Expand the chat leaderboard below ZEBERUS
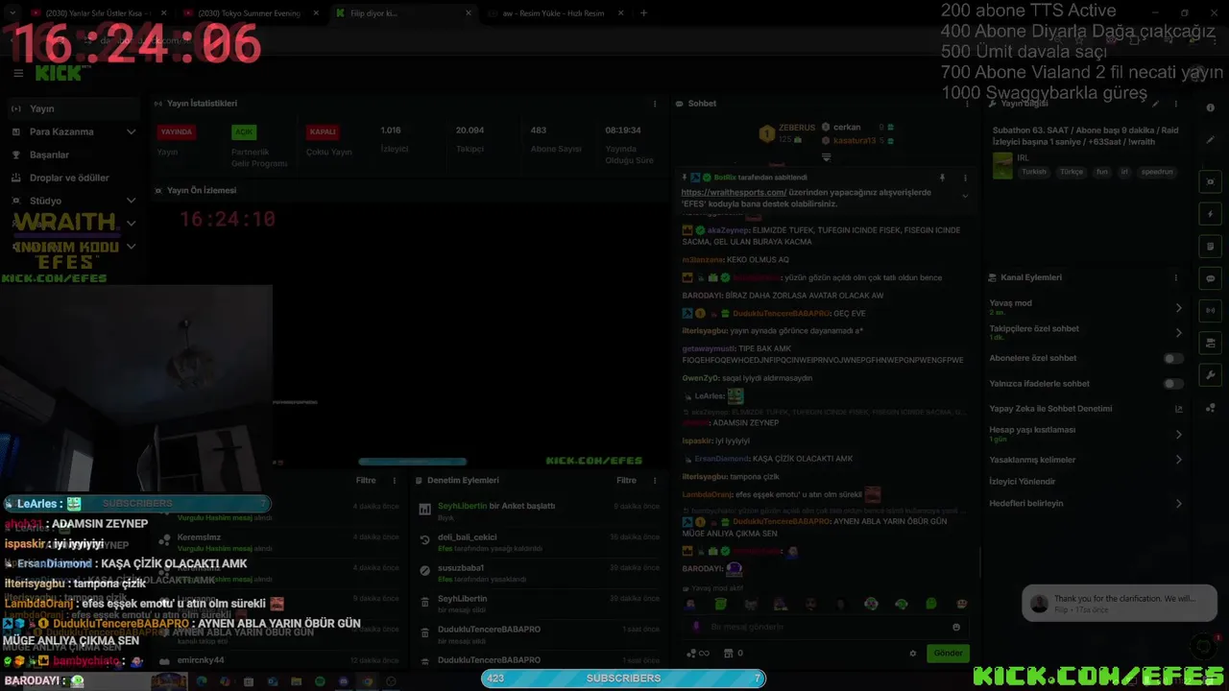Viewport: 1229px width, 691px height. [x=826, y=156]
